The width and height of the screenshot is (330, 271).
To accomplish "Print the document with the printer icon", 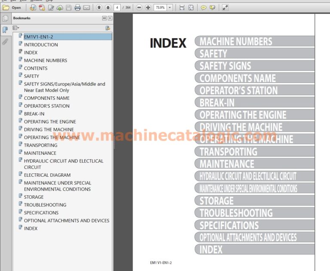I will point(77,8).
